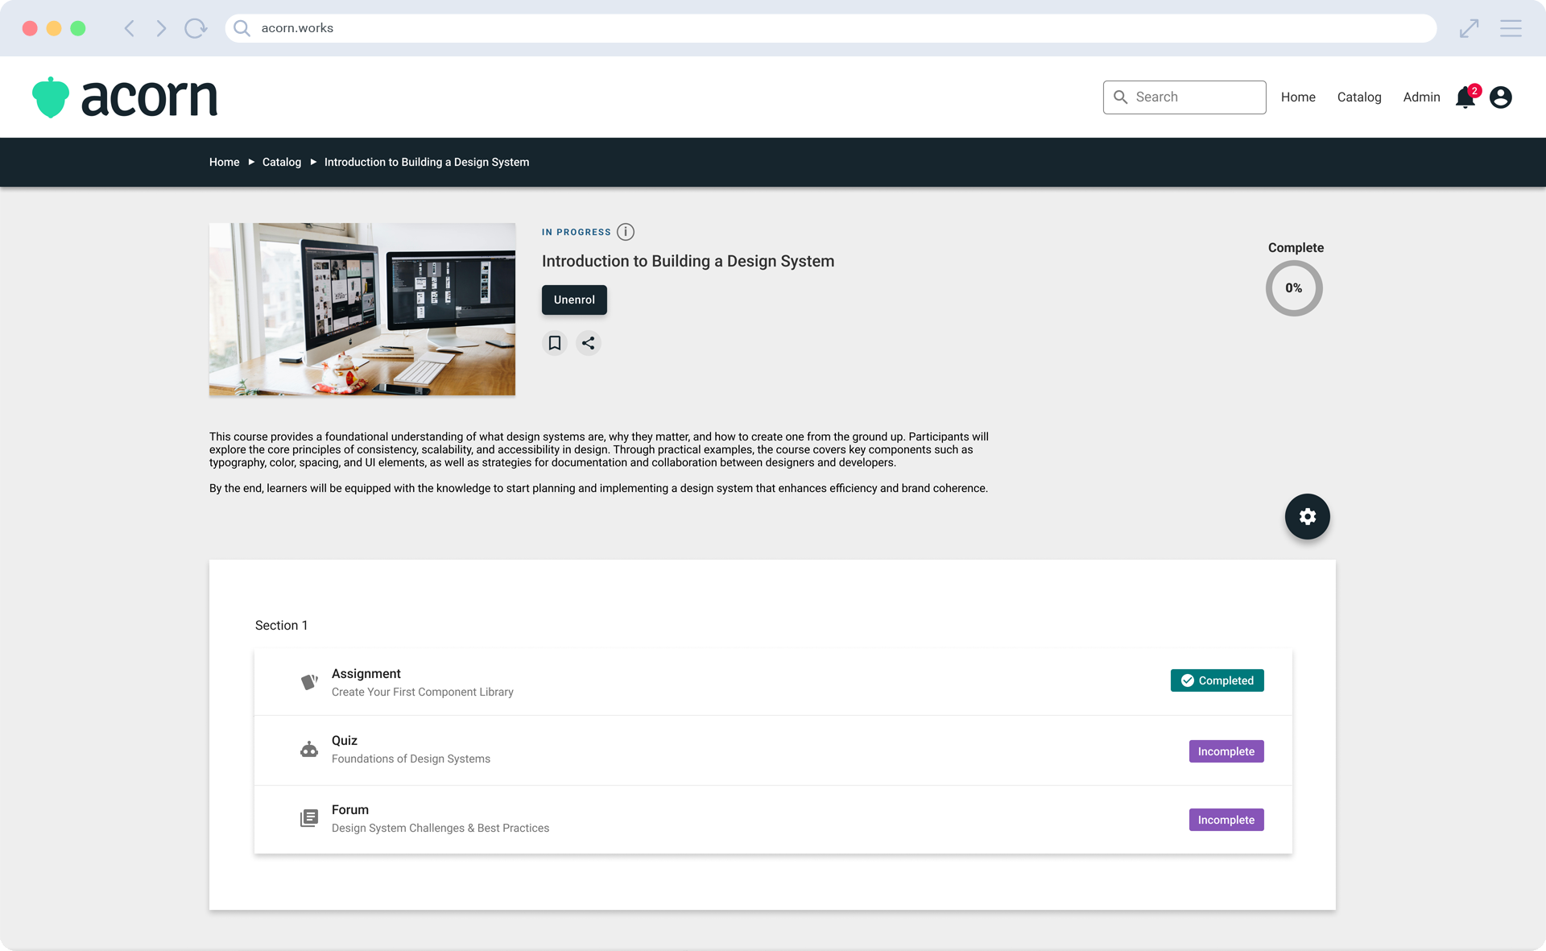1546x951 pixels.
Task: Go back in browser history
Action: click(x=129, y=28)
